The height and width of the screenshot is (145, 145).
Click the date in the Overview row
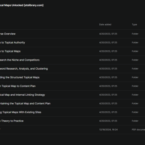[108, 34]
